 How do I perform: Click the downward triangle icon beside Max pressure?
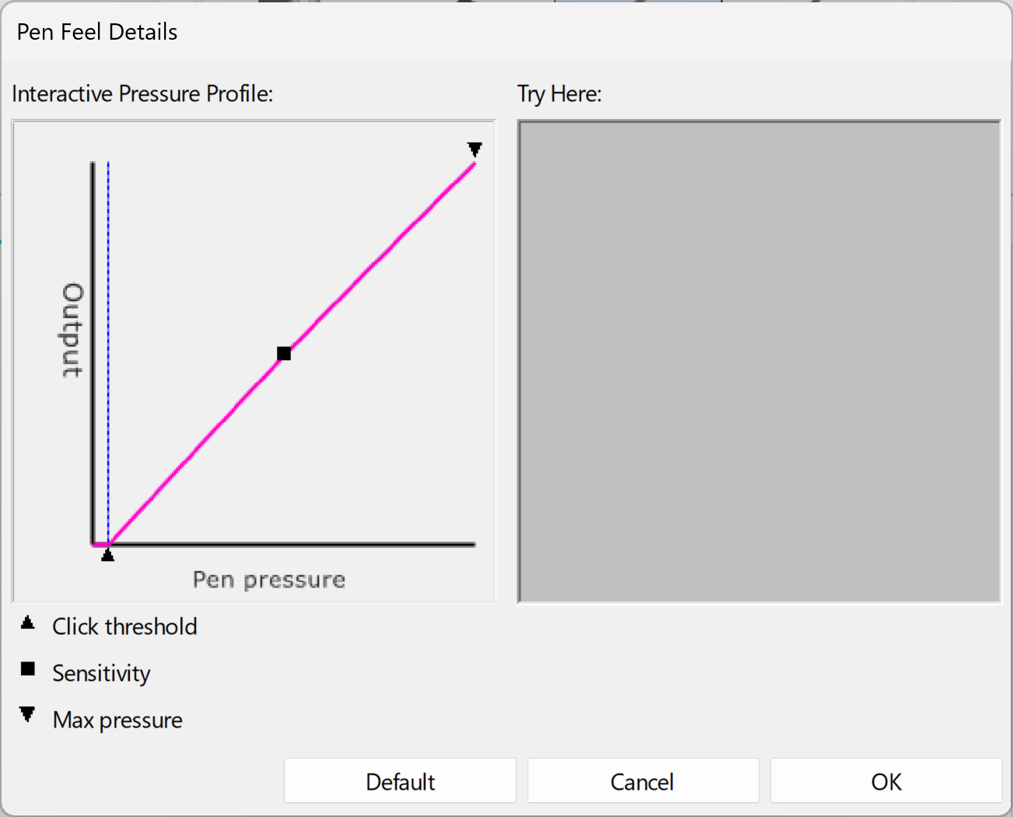click(x=28, y=714)
